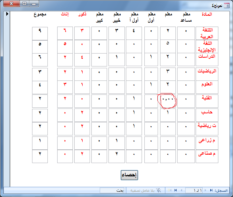Screen dimensions: 233x197
Task: Select the م زراعى subject cell
Action: 207,143
